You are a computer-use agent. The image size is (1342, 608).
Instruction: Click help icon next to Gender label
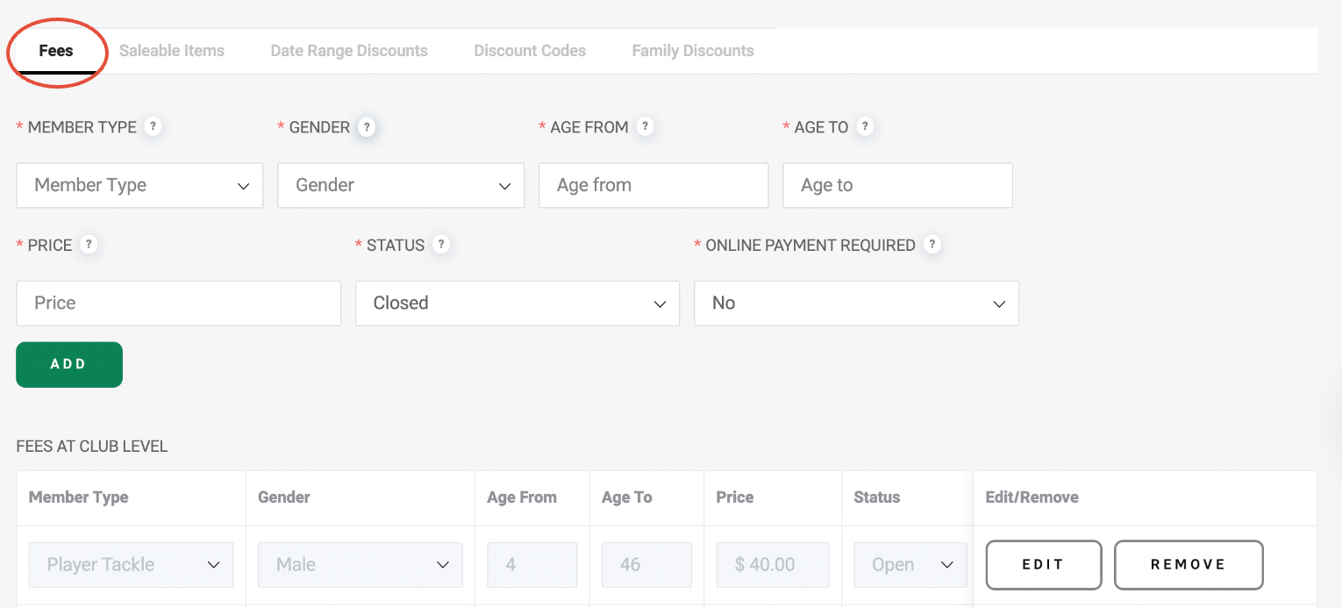(x=367, y=127)
